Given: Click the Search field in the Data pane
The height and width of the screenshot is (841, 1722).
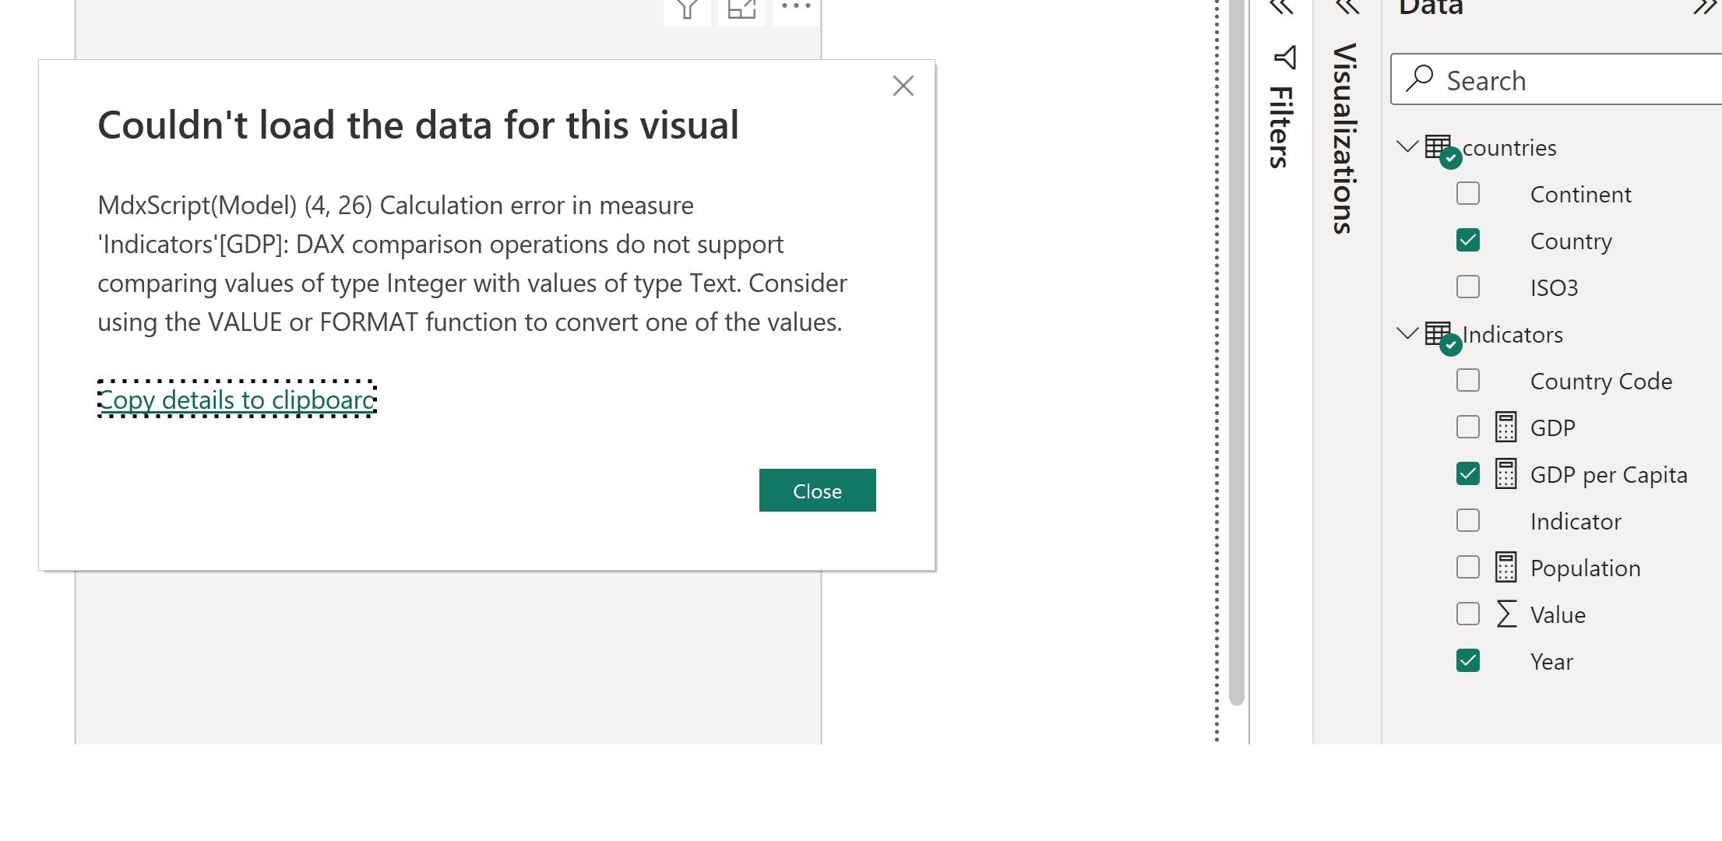Looking at the screenshot, I should (1556, 79).
